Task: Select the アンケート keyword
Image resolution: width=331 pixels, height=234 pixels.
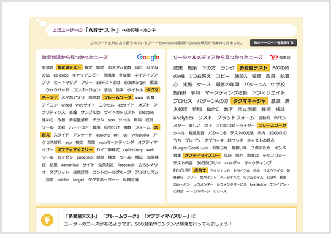Action: (x=83, y=135)
